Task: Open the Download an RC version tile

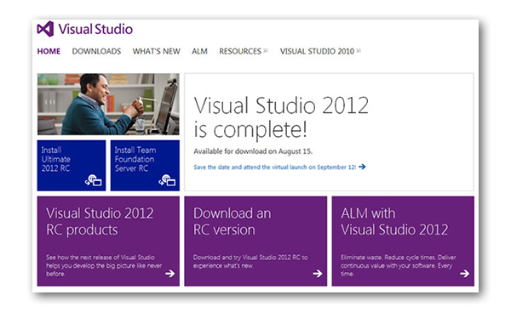Action: coord(255,241)
